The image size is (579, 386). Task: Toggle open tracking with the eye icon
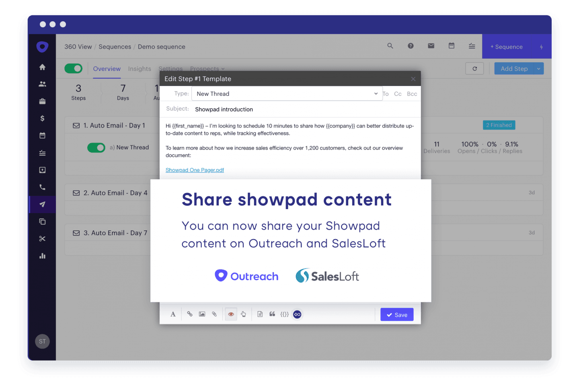231,314
